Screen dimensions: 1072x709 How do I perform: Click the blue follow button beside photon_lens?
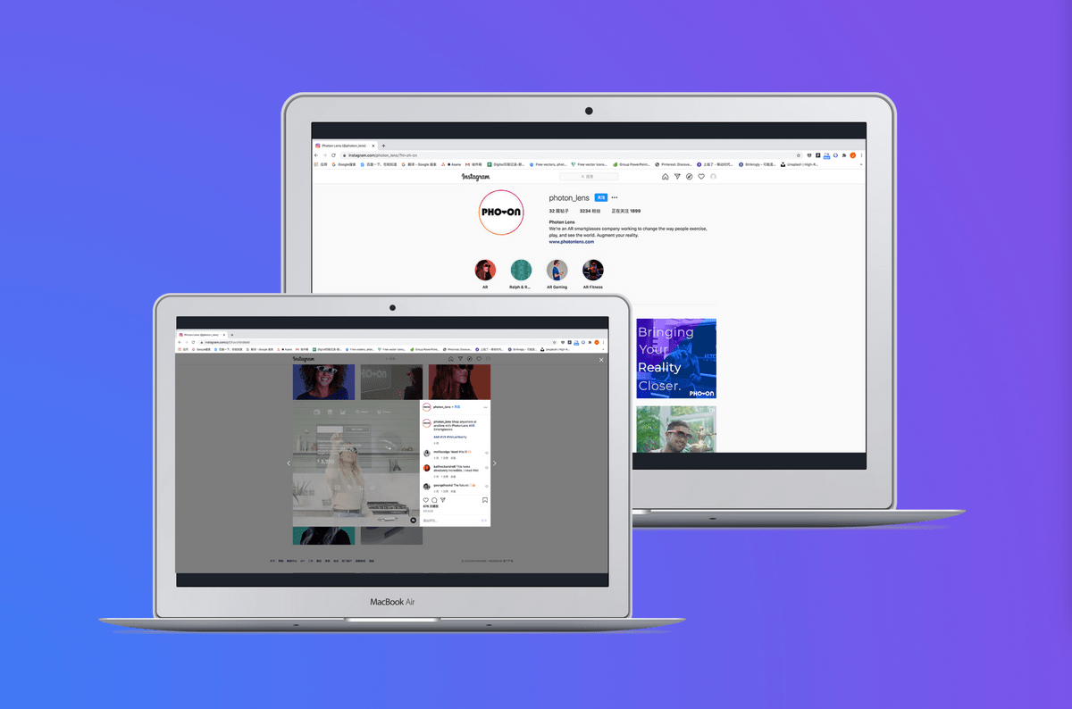pyautogui.click(x=601, y=197)
